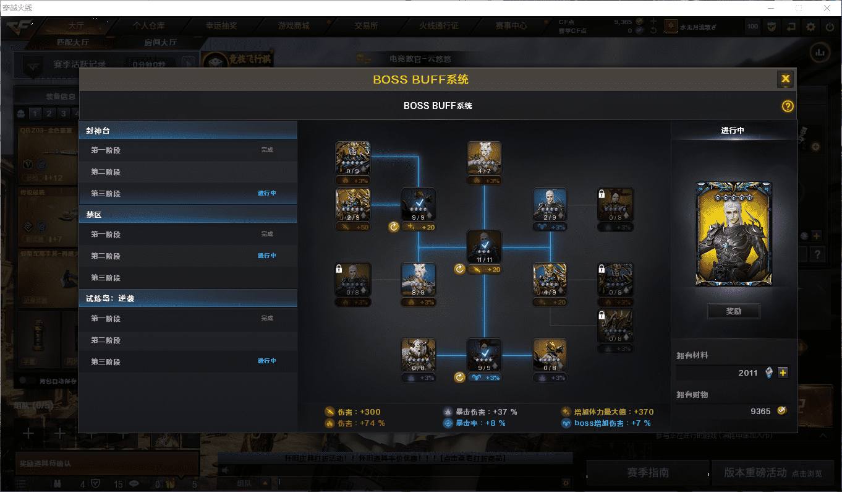Open the 版本重磅活动 button
842x492 pixels.
[773, 473]
